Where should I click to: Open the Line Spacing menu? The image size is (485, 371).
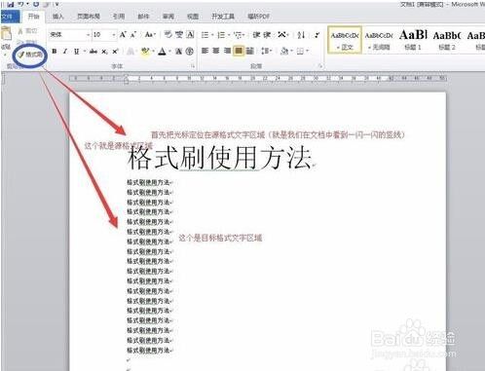pyautogui.click(x=267, y=51)
